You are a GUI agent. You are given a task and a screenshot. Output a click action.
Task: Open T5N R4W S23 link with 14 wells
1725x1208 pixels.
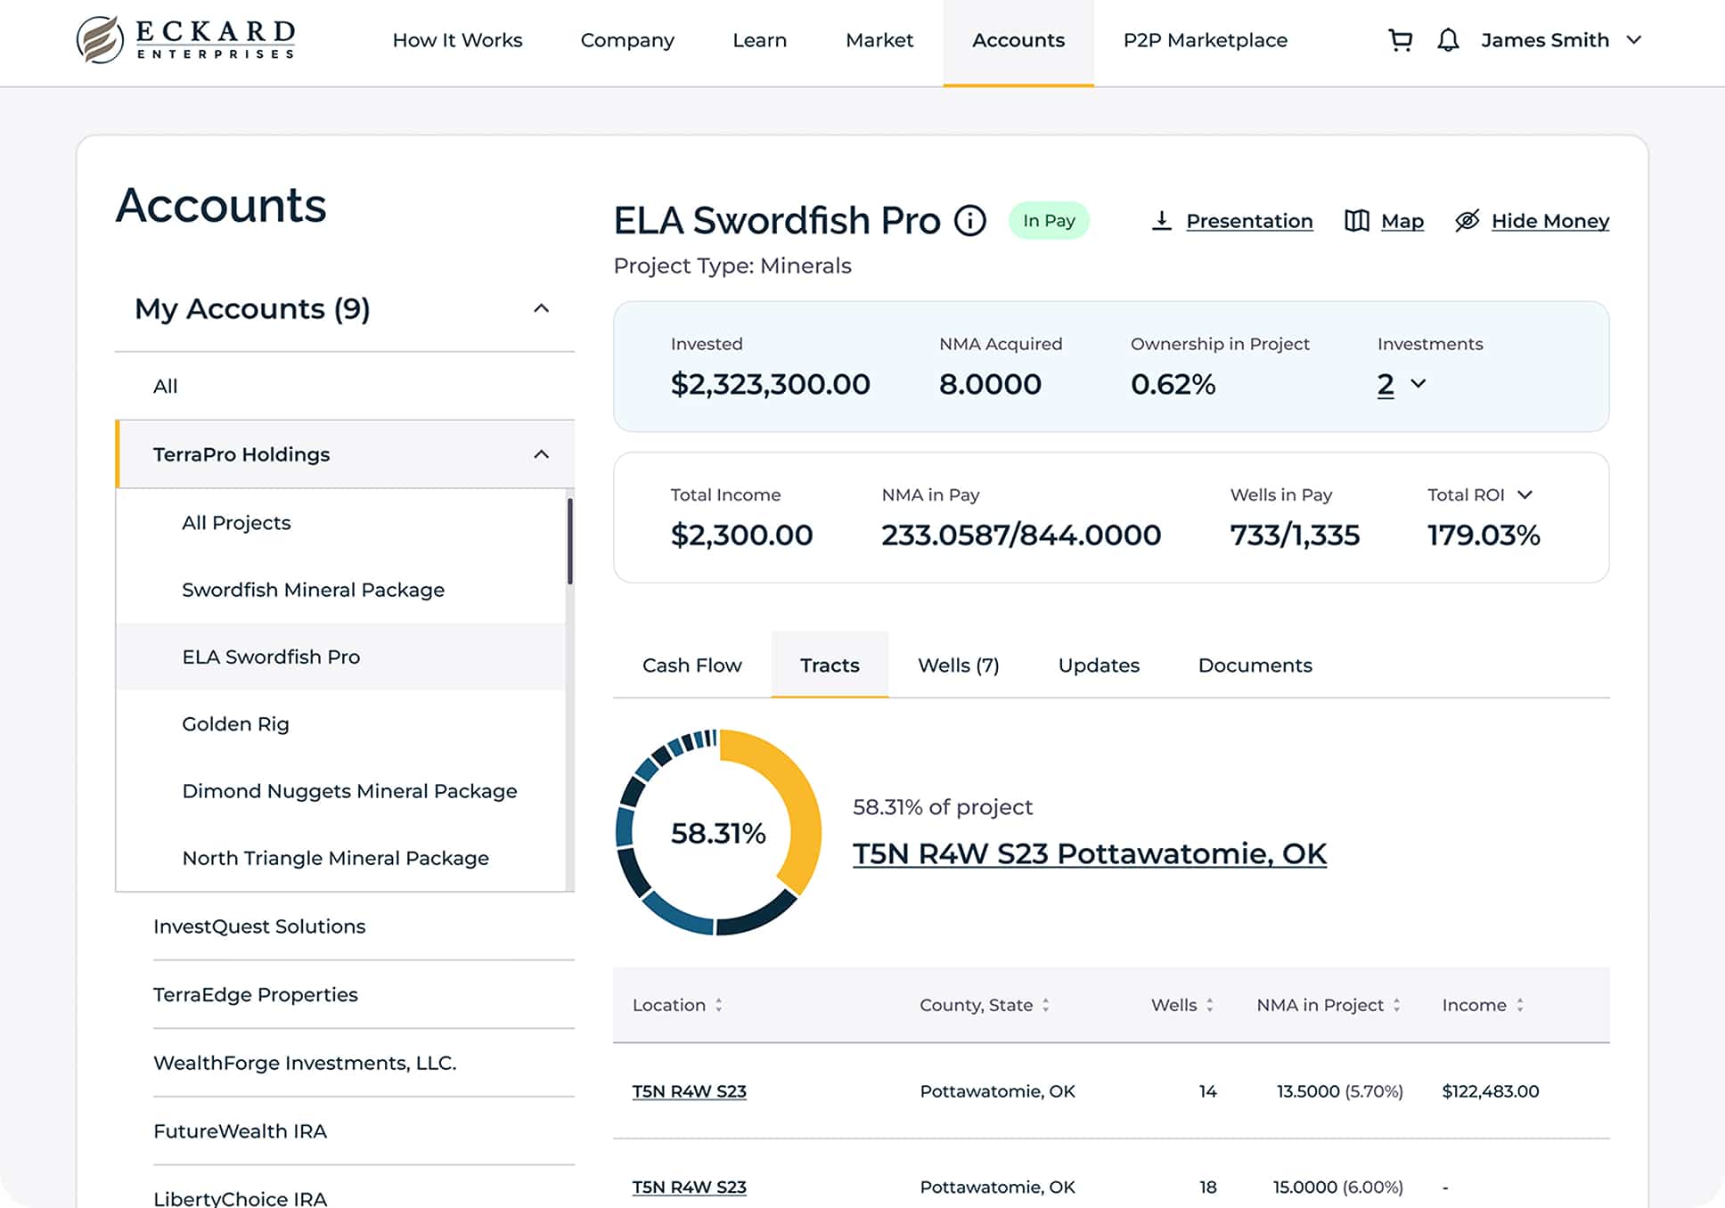(689, 1091)
